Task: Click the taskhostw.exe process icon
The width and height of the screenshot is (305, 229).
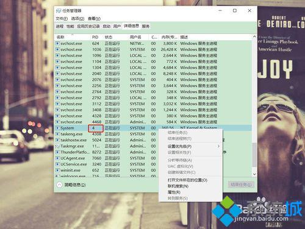Action: pos(58,140)
